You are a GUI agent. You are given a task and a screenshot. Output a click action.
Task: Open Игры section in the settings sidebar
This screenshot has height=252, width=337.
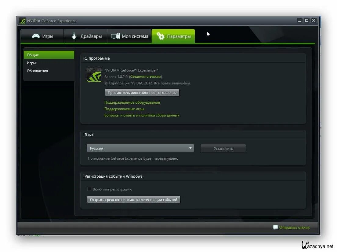tap(49, 63)
